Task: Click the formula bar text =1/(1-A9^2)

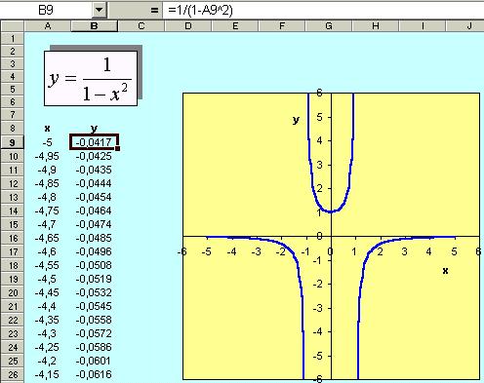Action: click(x=200, y=11)
